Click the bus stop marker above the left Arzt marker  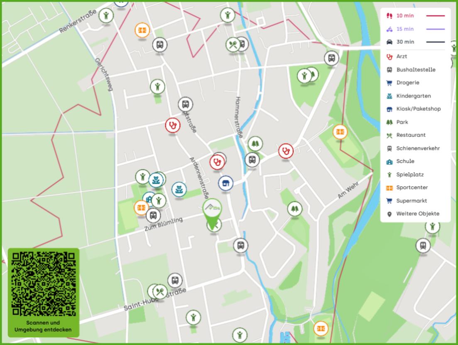point(186,104)
